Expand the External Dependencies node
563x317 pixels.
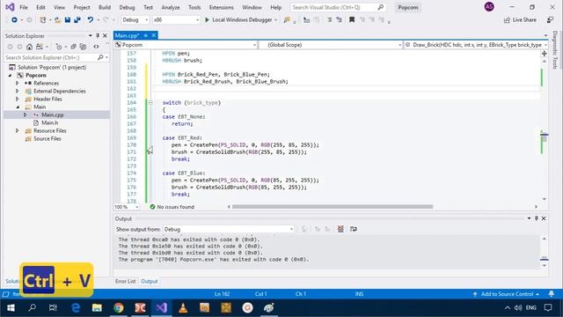17,91
